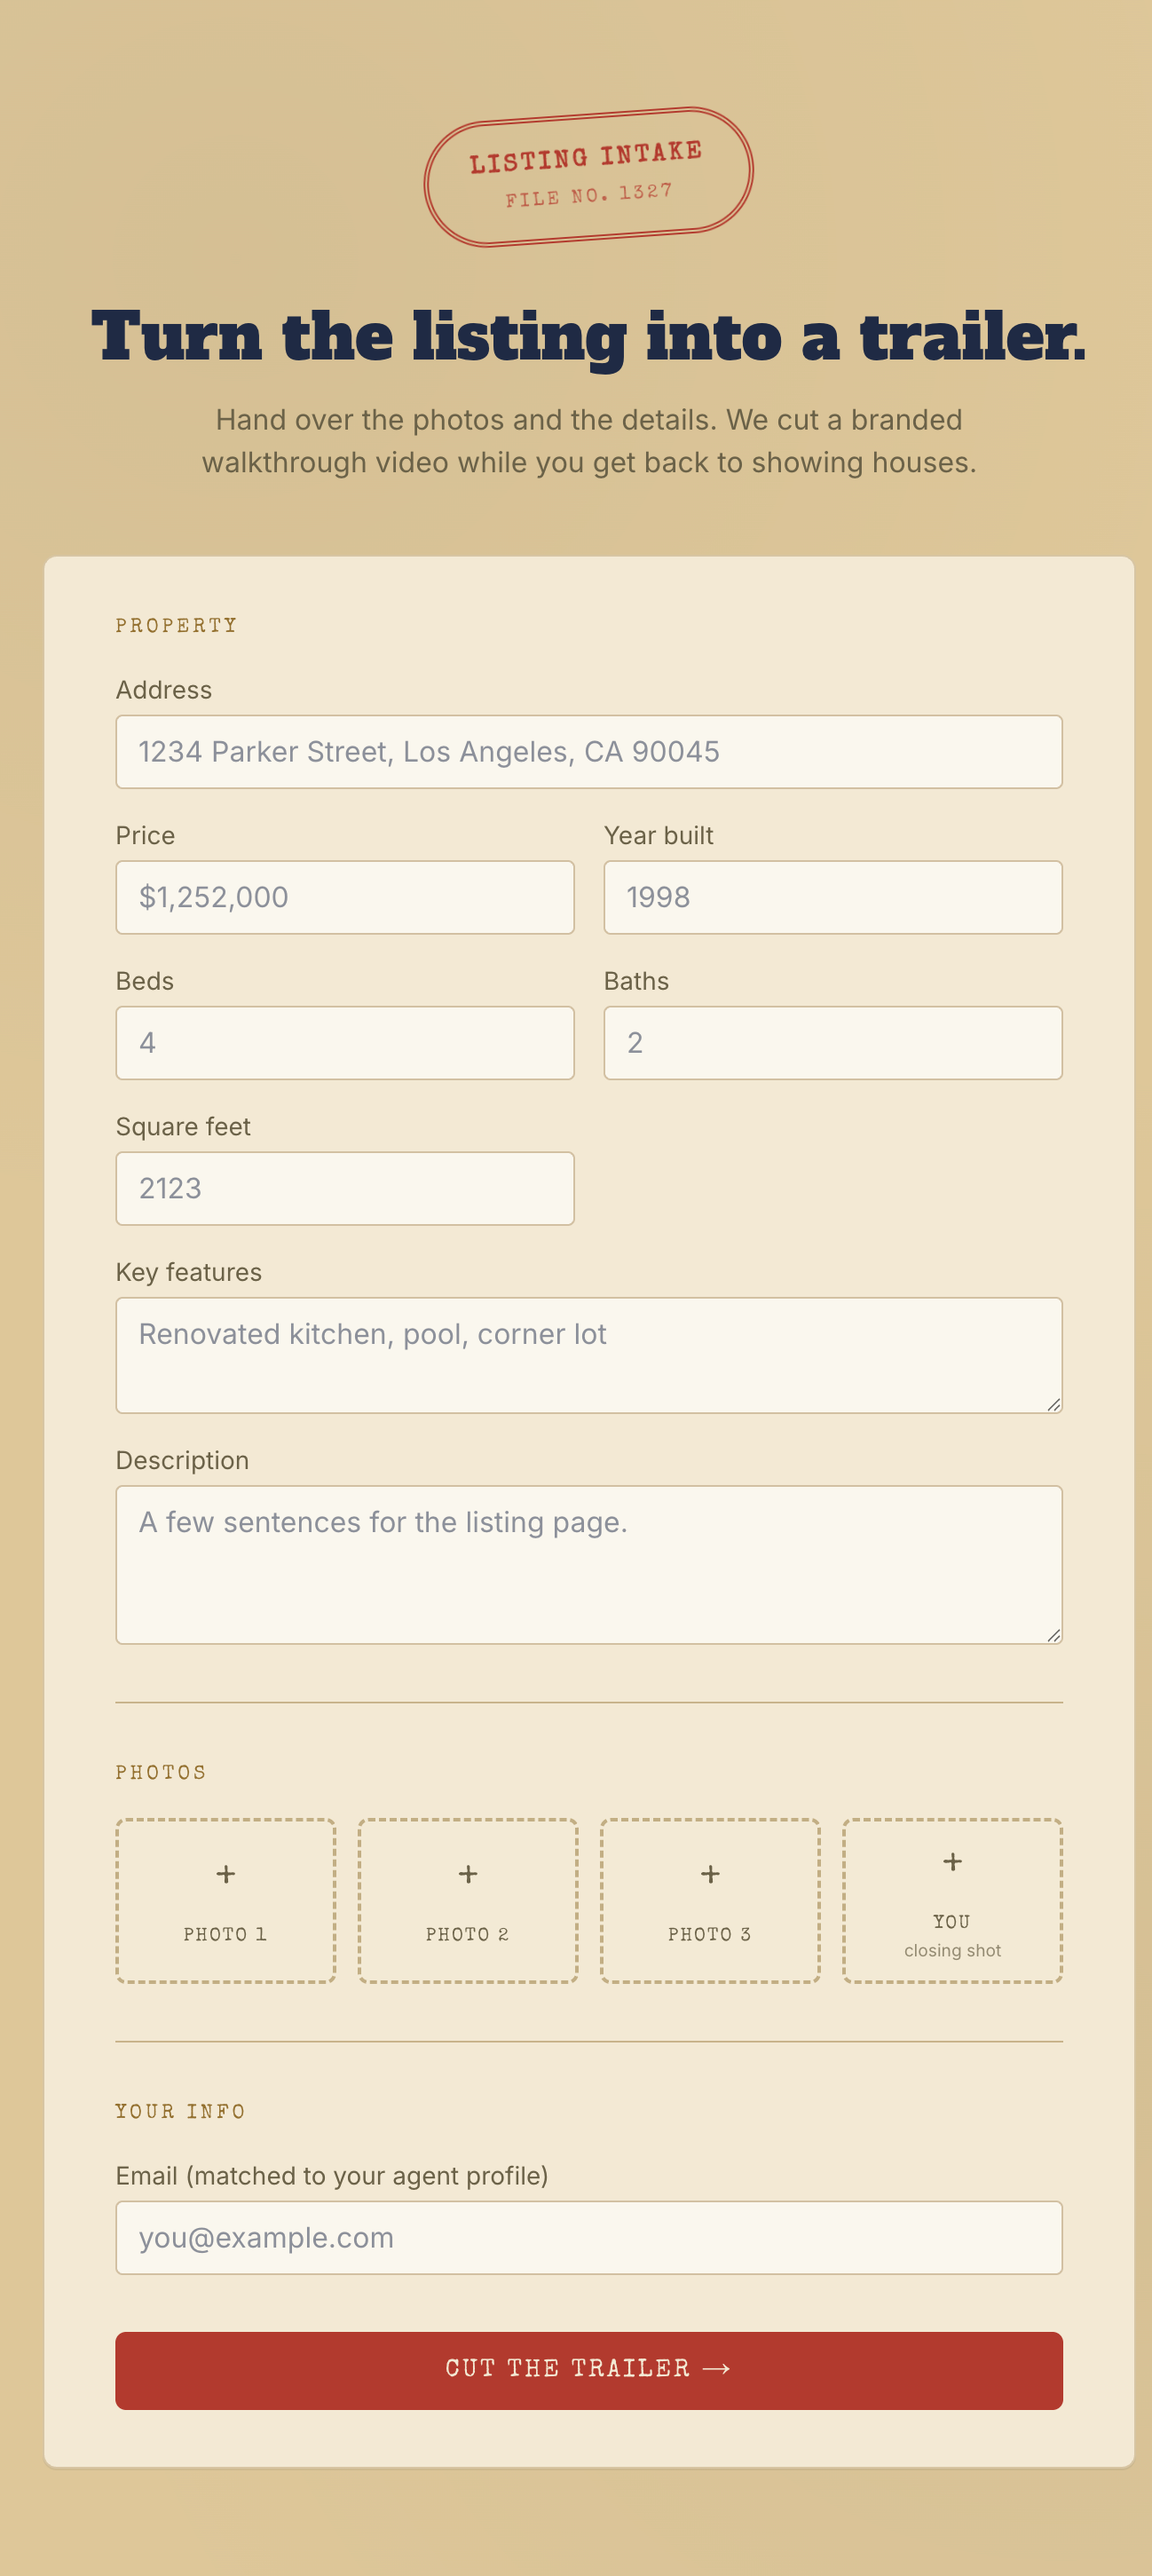Screen dimensions: 1152x2576
Task: Focus the Price field
Action: tap(345, 897)
